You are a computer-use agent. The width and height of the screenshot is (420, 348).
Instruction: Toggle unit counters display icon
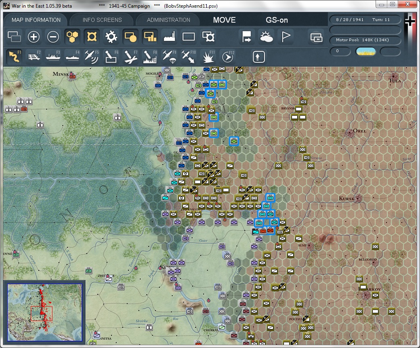point(14,36)
